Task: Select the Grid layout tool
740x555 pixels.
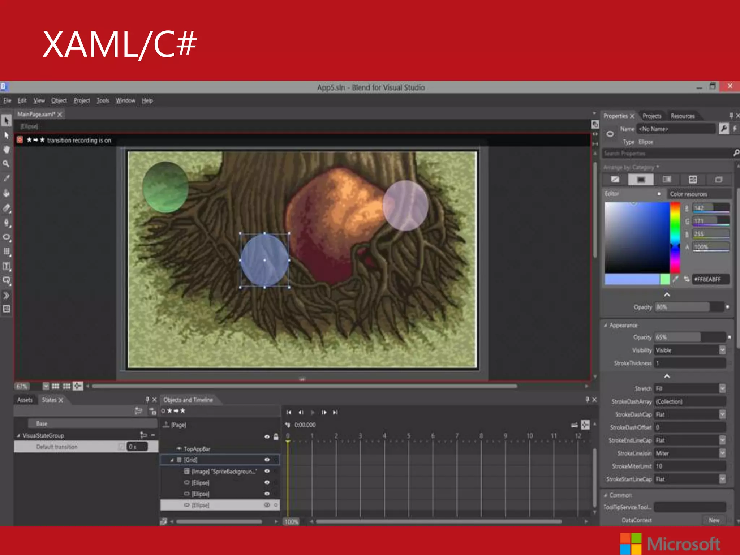Action: click(7, 251)
